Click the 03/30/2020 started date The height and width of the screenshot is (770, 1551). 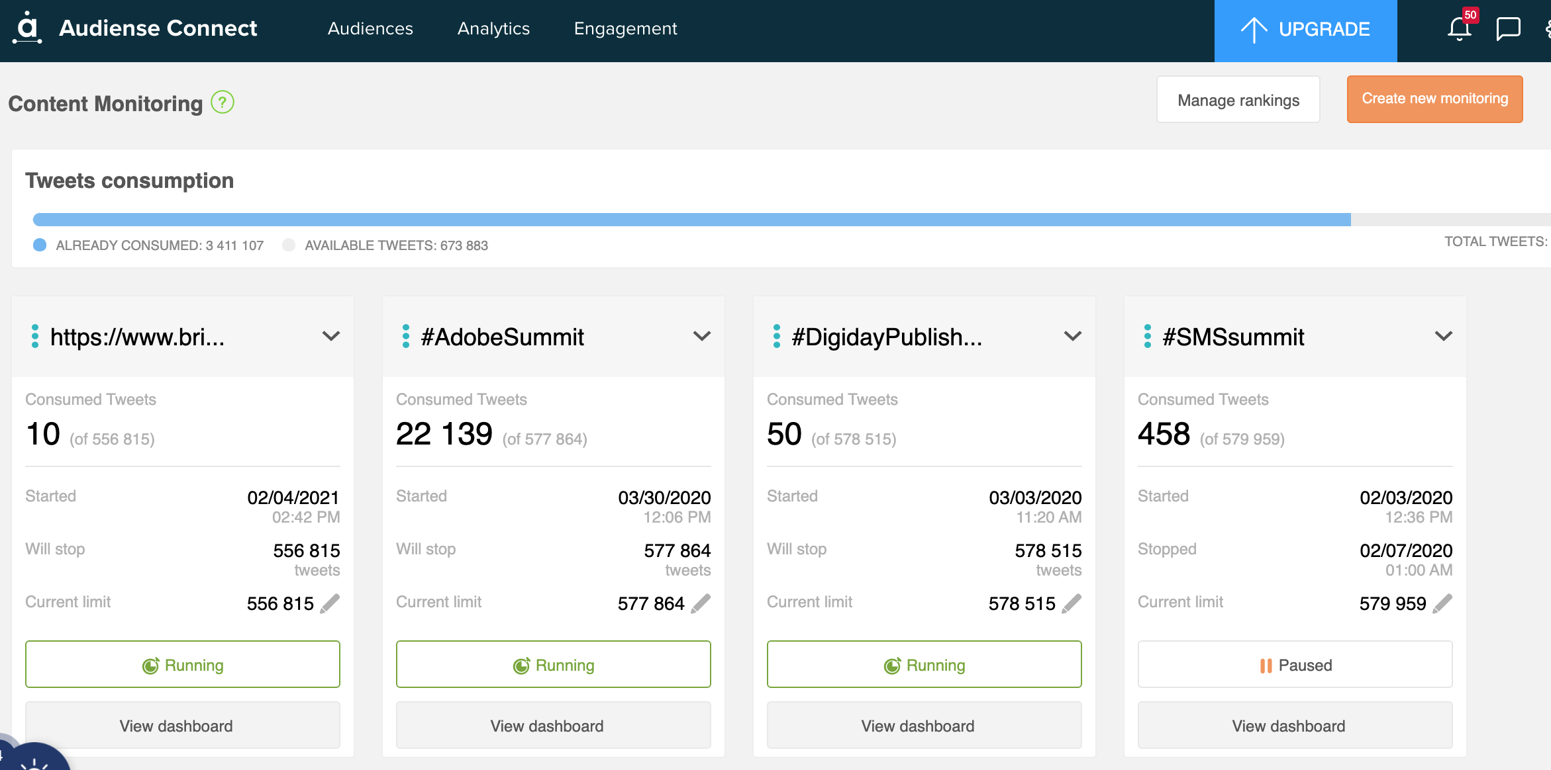point(664,497)
